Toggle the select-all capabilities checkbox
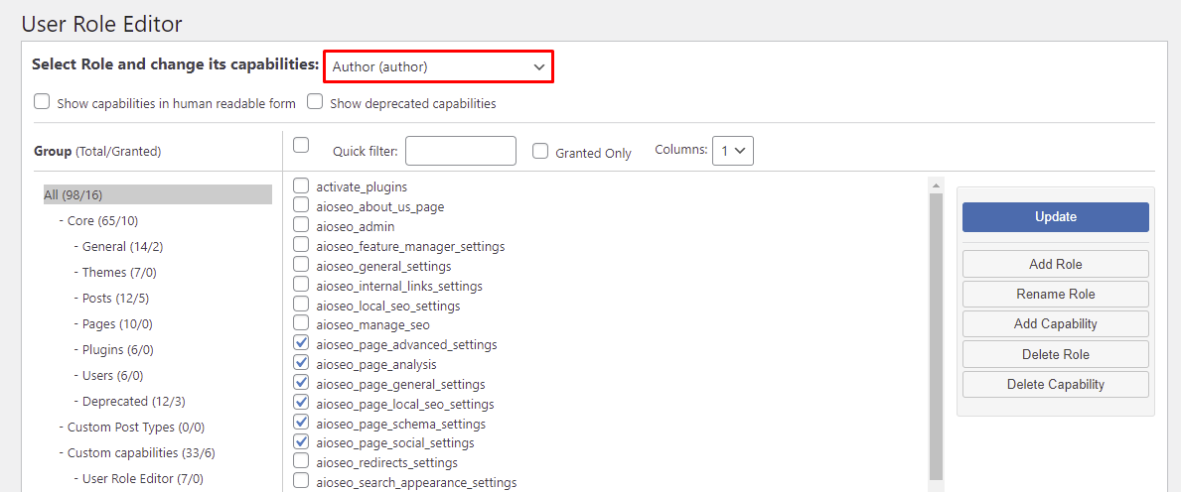 301,145
